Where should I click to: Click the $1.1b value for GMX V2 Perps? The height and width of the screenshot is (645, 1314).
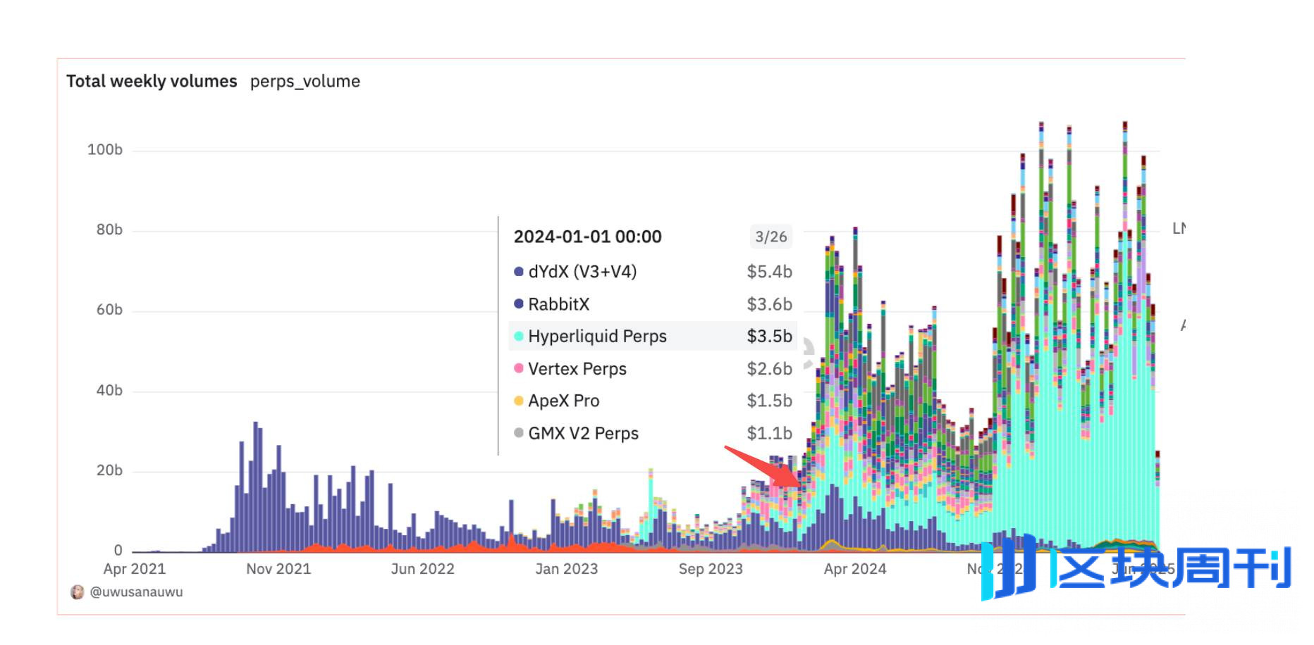click(770, 434)
